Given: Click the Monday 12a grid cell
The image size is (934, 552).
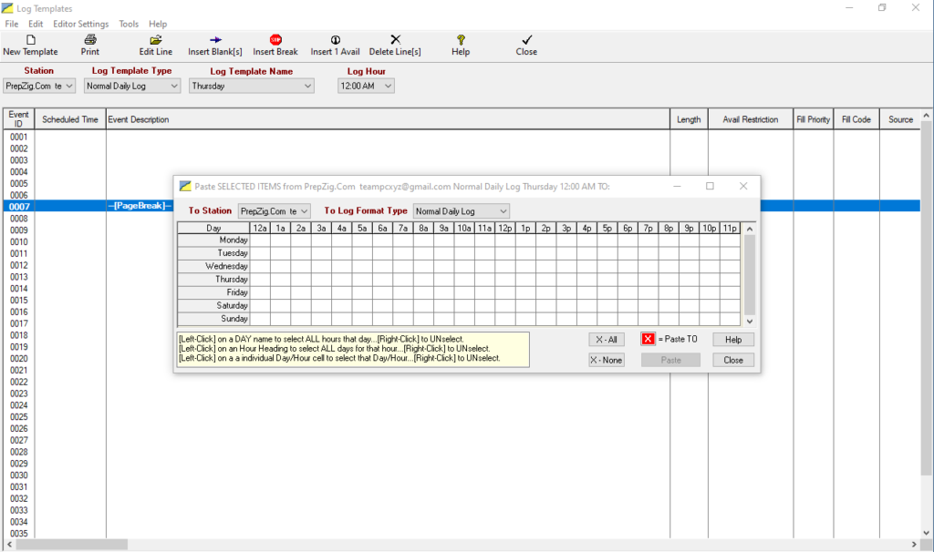Looking at the screenshot, I should click(x=260, y=240).
